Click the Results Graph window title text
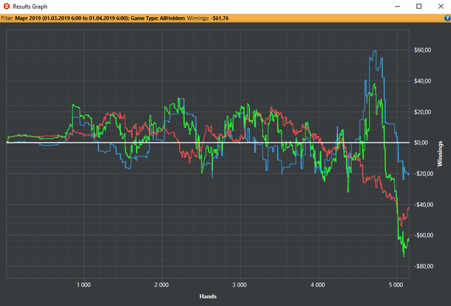The image size is (451, 306). tap(30, 6)
